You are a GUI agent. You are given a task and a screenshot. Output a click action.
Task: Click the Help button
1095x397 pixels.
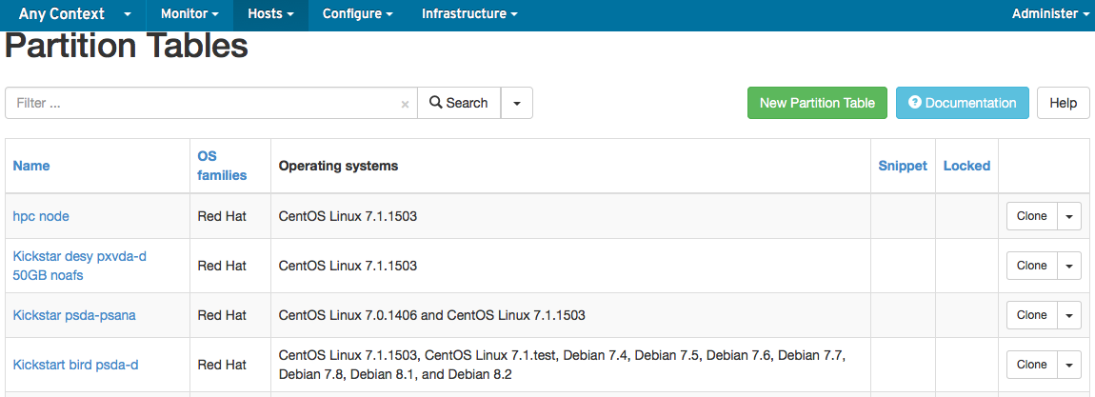pyautogui.click(x=1063, y=103)
